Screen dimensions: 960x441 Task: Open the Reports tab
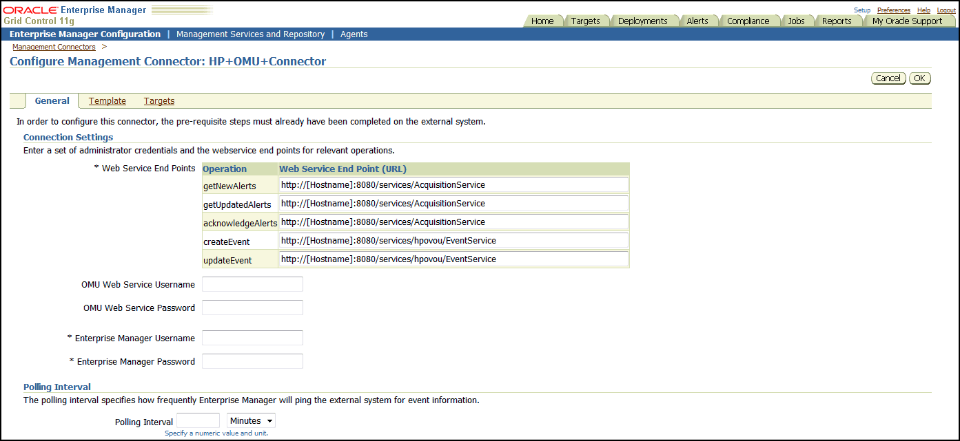click(837, 21)
